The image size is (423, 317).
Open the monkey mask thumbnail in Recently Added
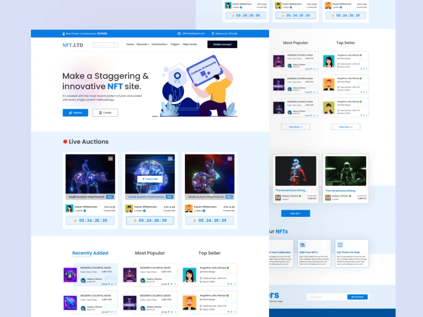coord(70,275)
